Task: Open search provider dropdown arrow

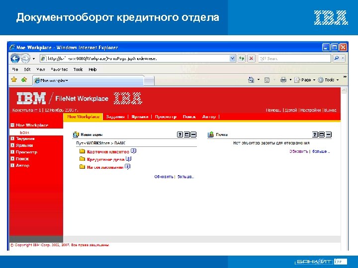Action: tap(343, 59)
